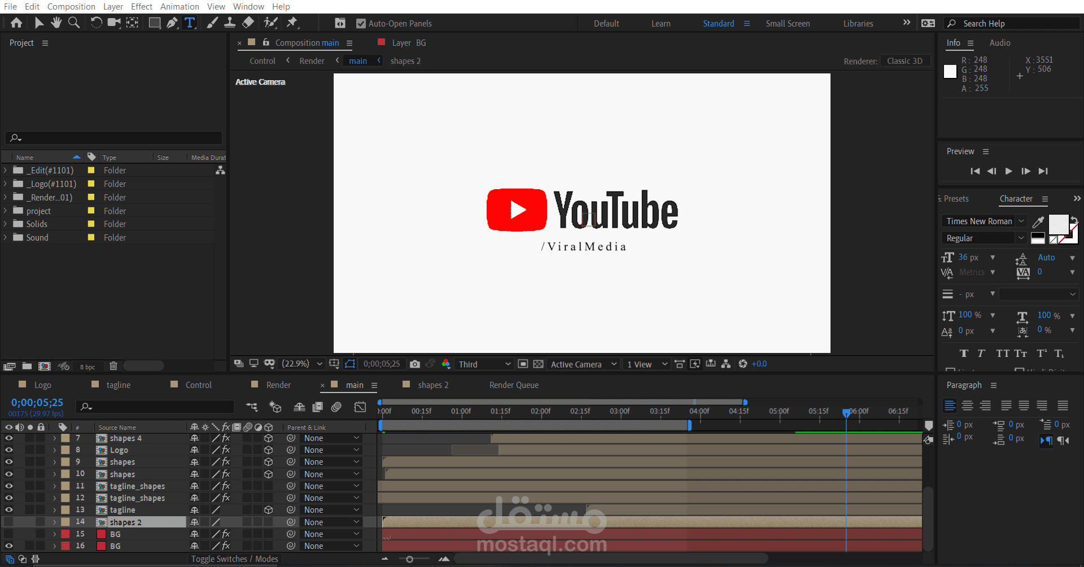Jump to the last frame in Preview
Screen dimensions: 1084x567
(x=1043, y=171)
